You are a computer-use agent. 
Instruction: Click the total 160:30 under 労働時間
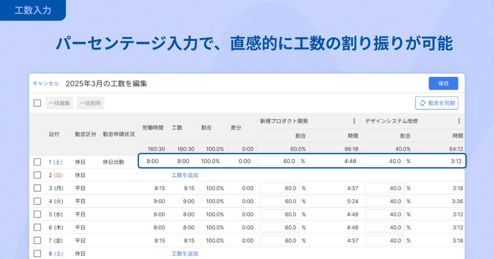[x=156, y=149]
